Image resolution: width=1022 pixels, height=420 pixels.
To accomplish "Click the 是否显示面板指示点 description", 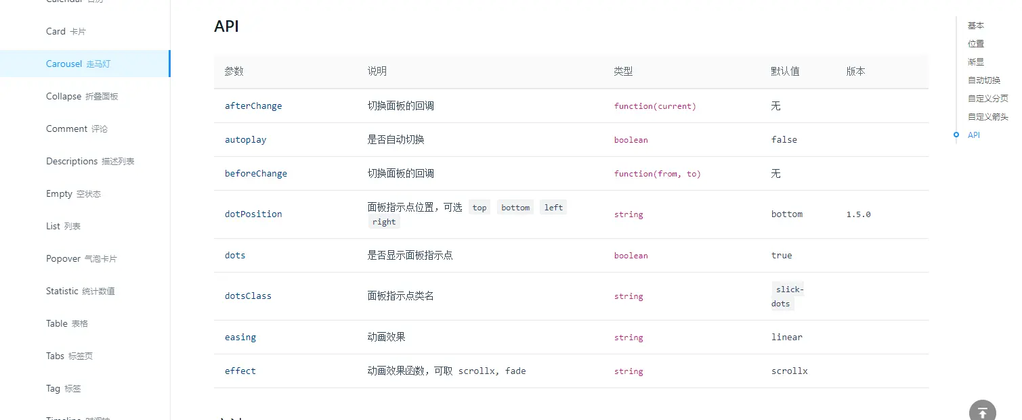I will 410,256.
